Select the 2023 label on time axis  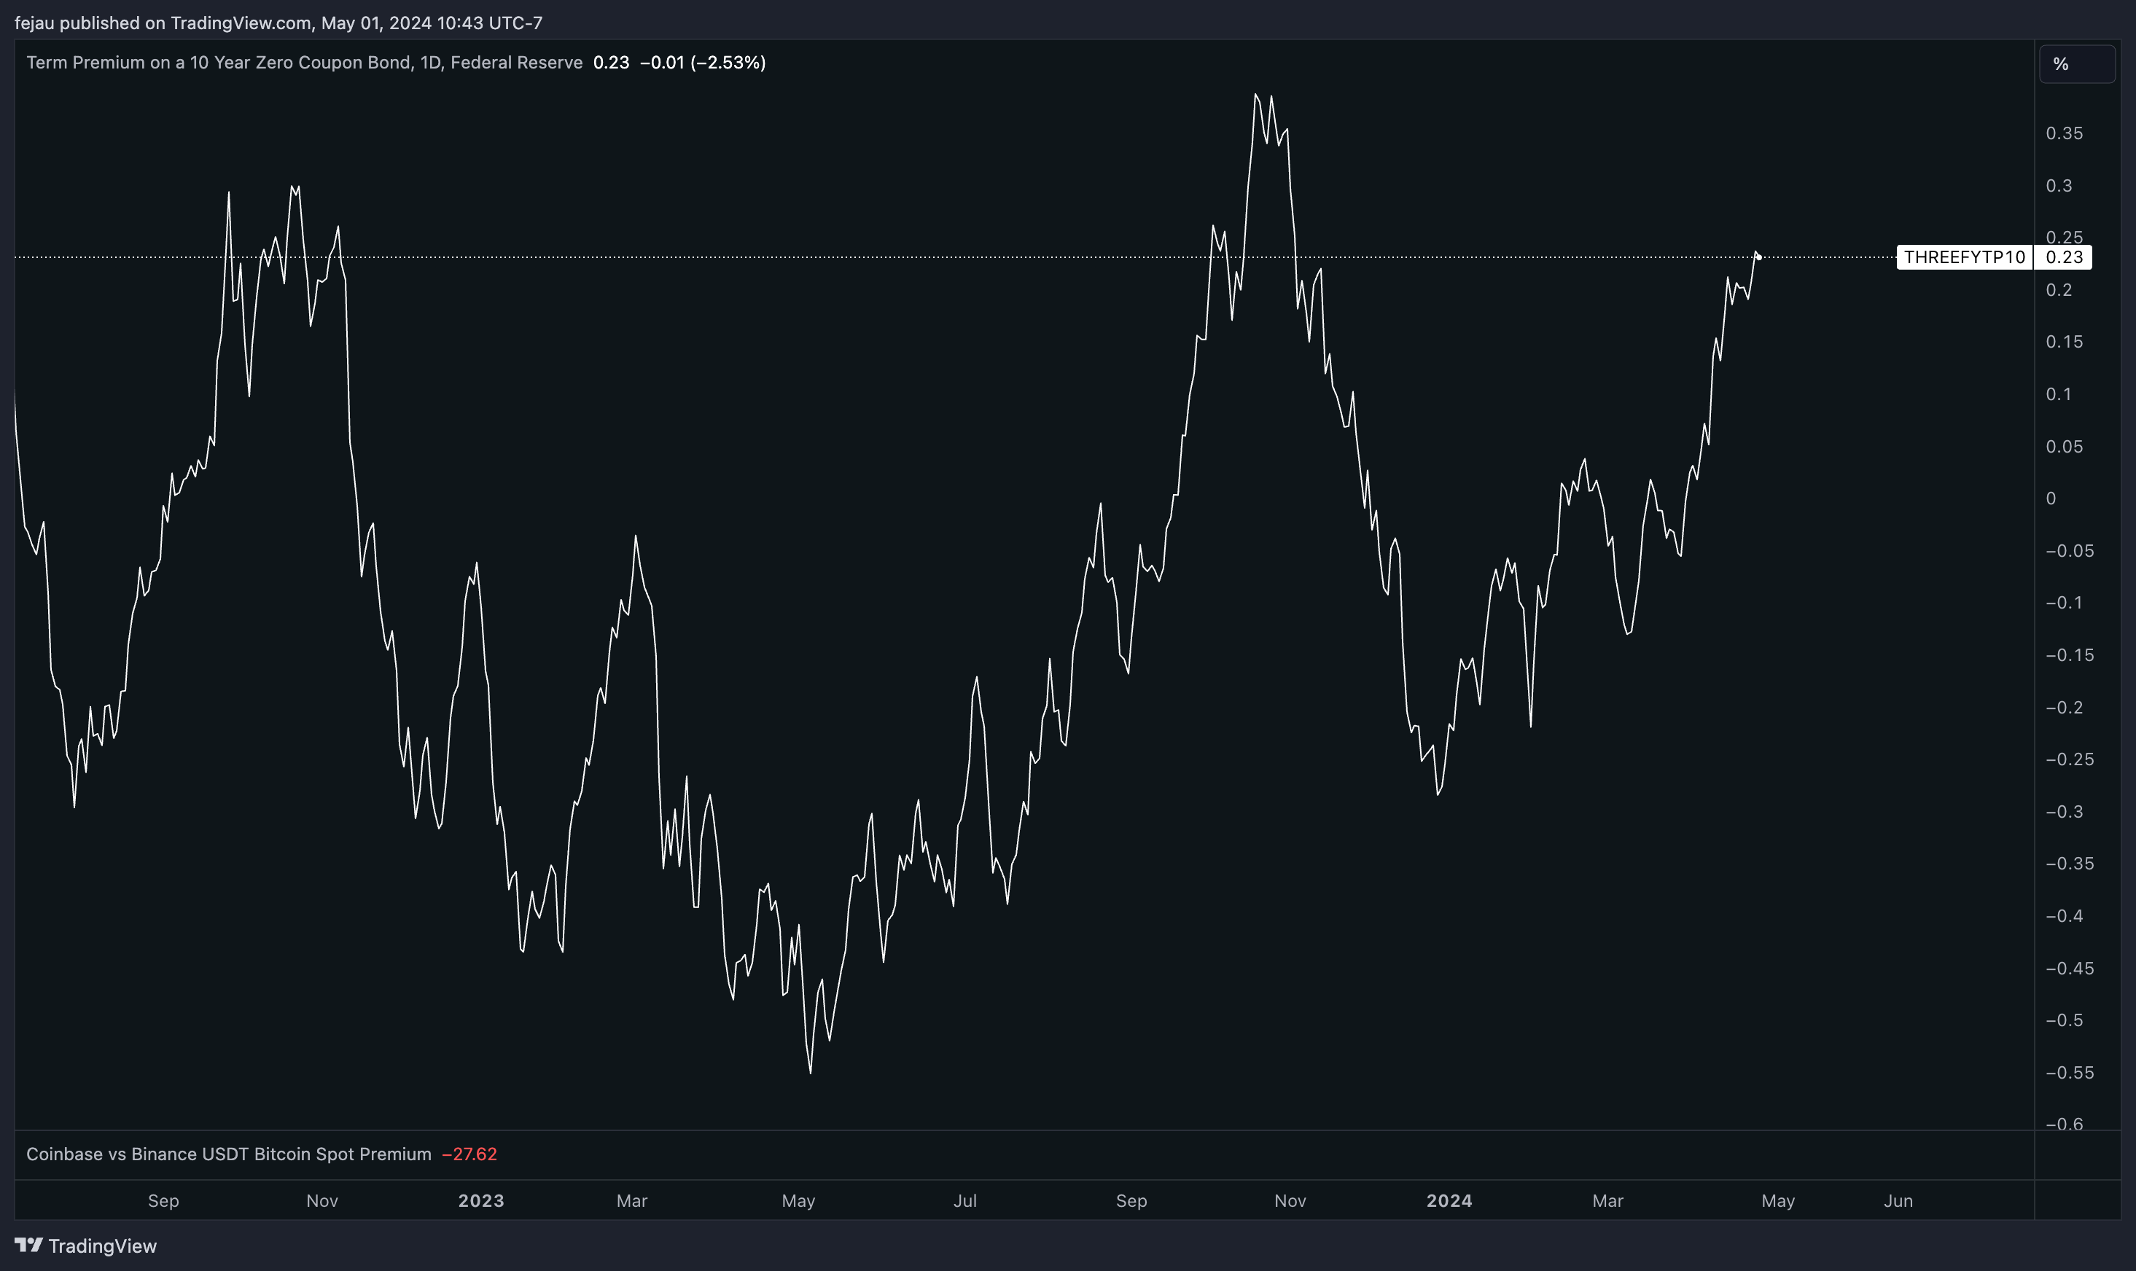pos(480,1201)
